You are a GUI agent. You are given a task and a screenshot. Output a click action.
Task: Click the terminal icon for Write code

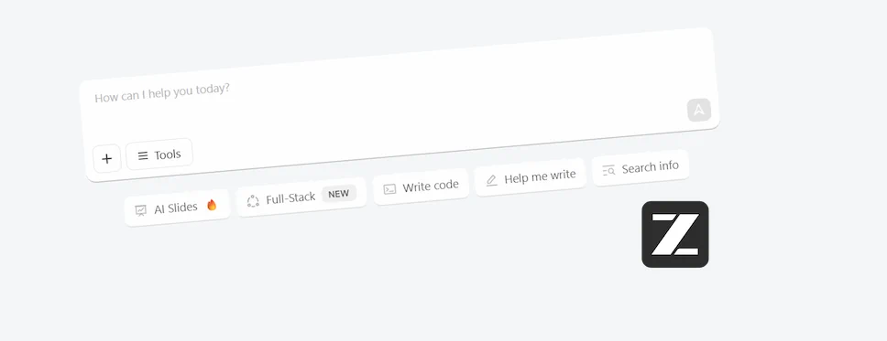click(389, 189)
